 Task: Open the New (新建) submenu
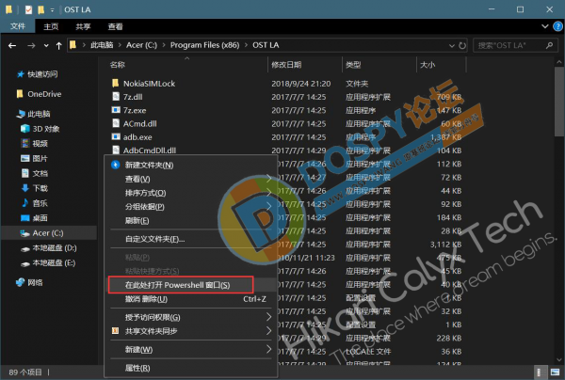(191, 349)
